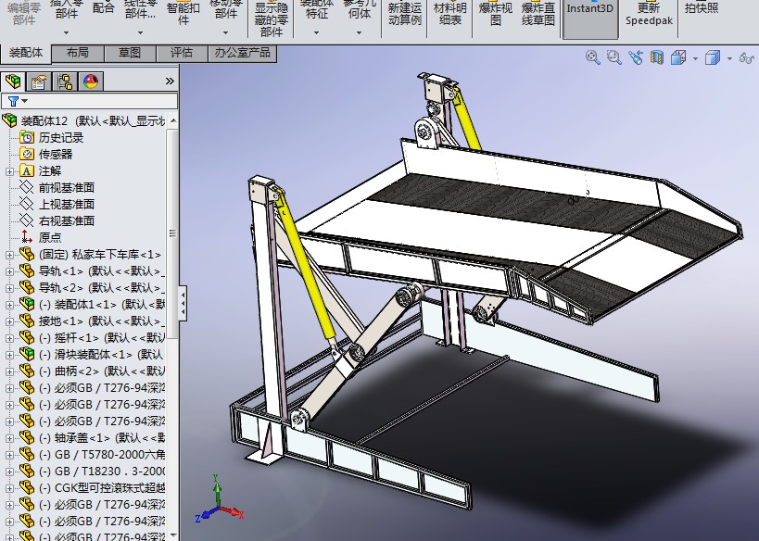Click the 拍快照 snapshot tool
Viewport: 759px width, 541px height.
click(x=702, y=7)
